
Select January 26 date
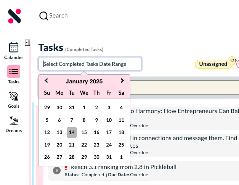[47, 157]
